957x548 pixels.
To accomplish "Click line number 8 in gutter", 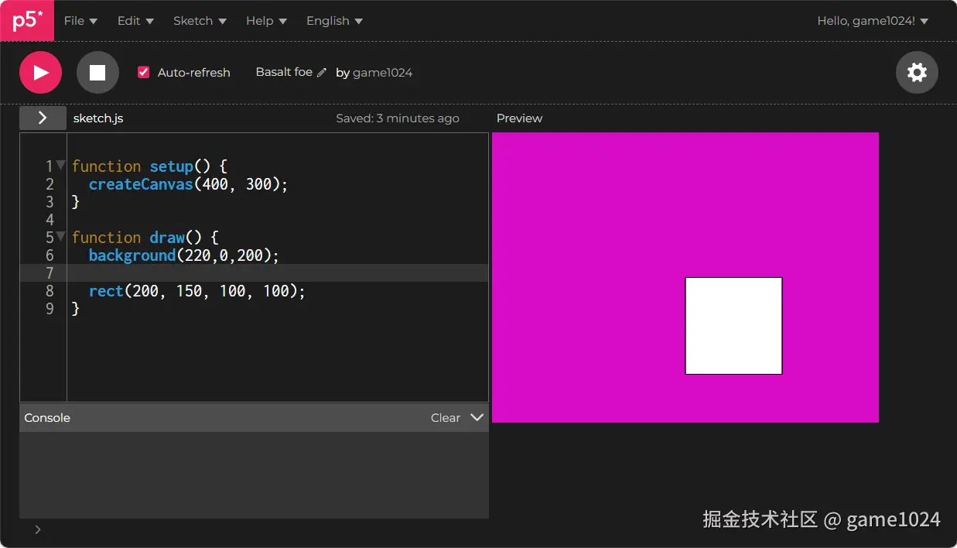I will [x=50, y=291].
